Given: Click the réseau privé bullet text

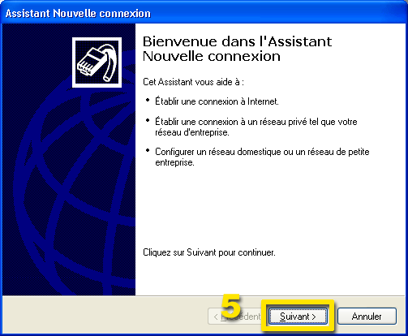Looking at the screenshot, I should [256, 127].
